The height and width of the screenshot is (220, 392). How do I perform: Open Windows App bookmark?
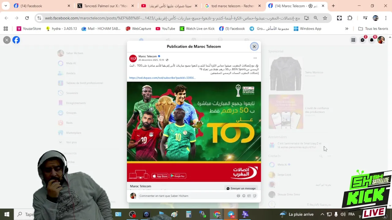307,29
